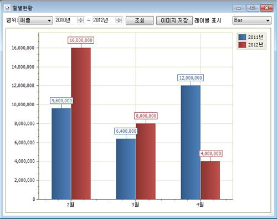Screen dimensions: 277x219
Task: Click the window title icon next to 월별현황
Action: [7, 8]
